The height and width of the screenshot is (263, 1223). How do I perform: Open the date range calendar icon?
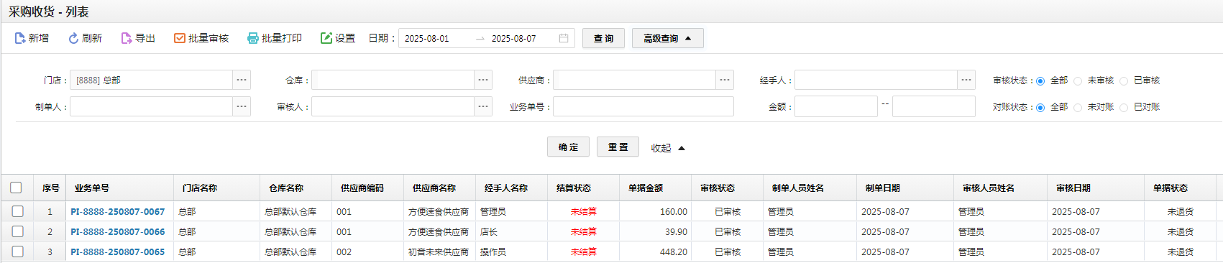point(564,38)
